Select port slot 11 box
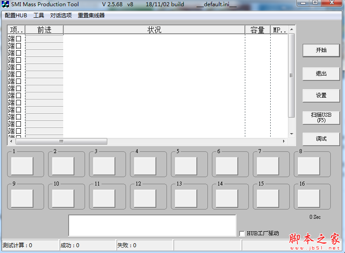 [104, 198]
